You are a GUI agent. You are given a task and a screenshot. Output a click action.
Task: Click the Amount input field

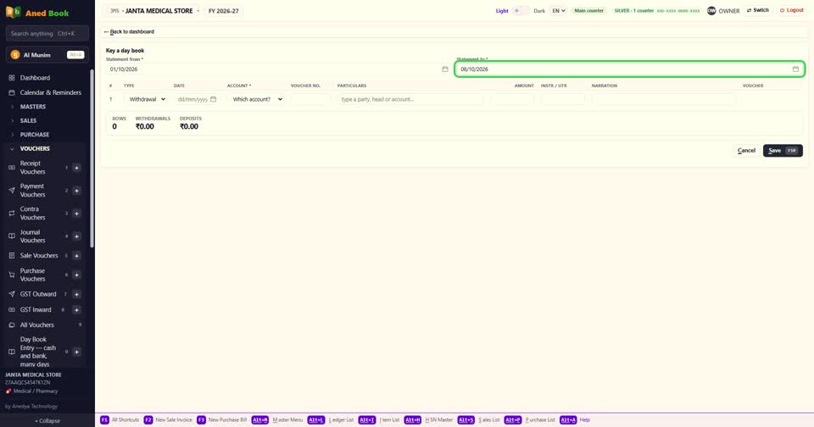pyautogui.click(x=512, y=99)
